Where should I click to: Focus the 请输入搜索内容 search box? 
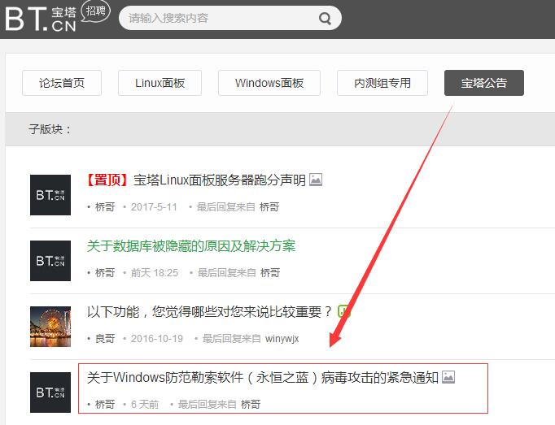(x=230, y=18)
